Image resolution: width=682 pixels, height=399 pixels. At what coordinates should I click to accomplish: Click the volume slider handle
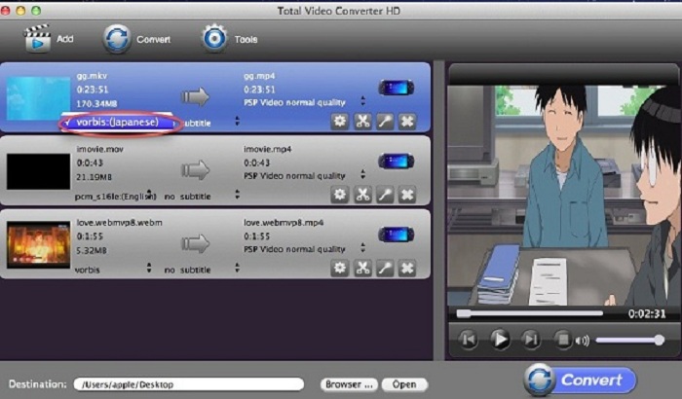pos(659,340)
